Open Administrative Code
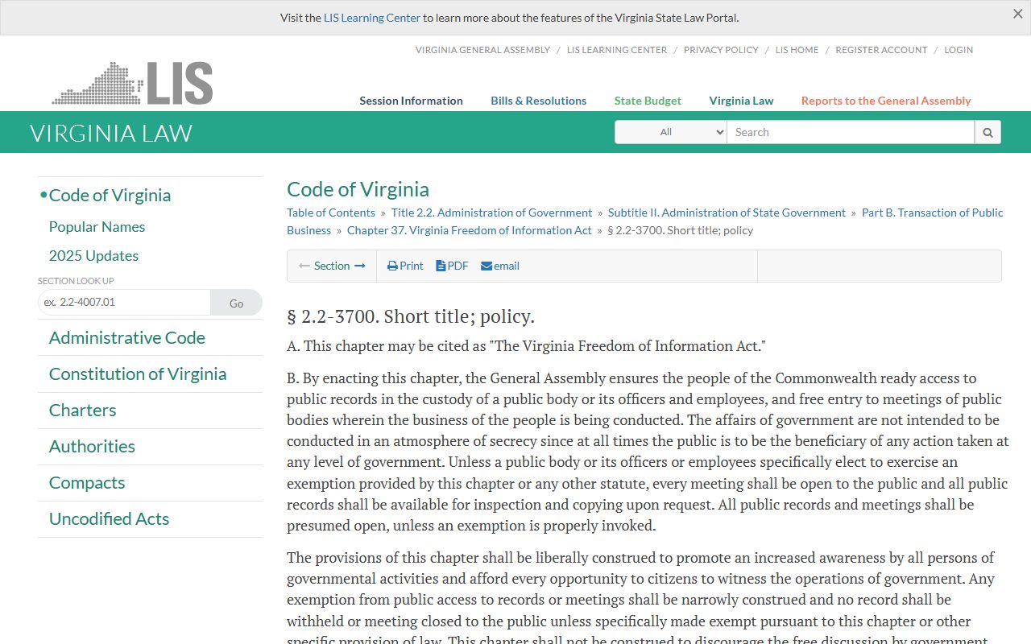This screenshot has width=1031, height=644. click(126, 337)
